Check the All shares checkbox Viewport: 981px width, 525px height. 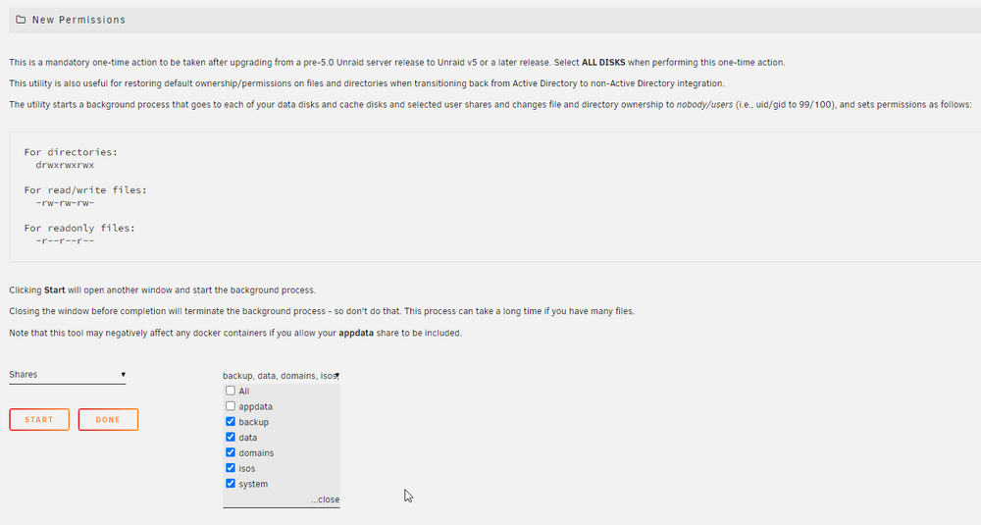pos(231,391)
